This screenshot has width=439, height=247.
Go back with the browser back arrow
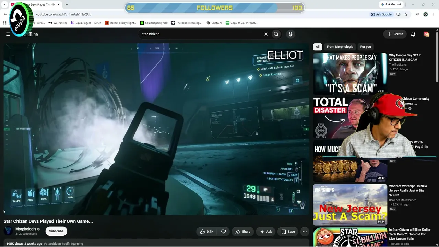point(5,14)
